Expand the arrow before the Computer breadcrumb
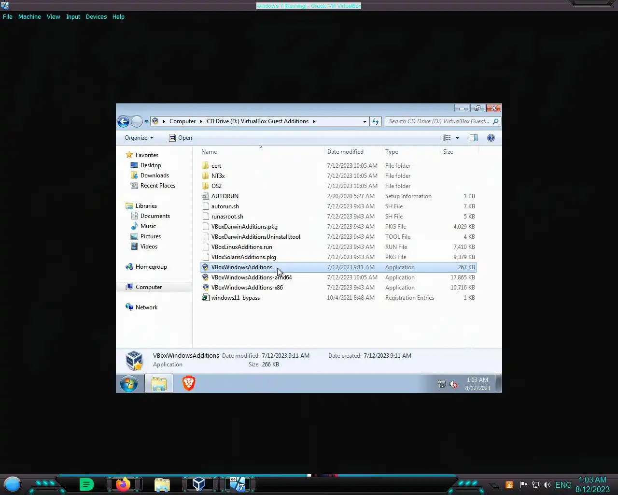This screenshot has width=618, height=495. (164, 121)
